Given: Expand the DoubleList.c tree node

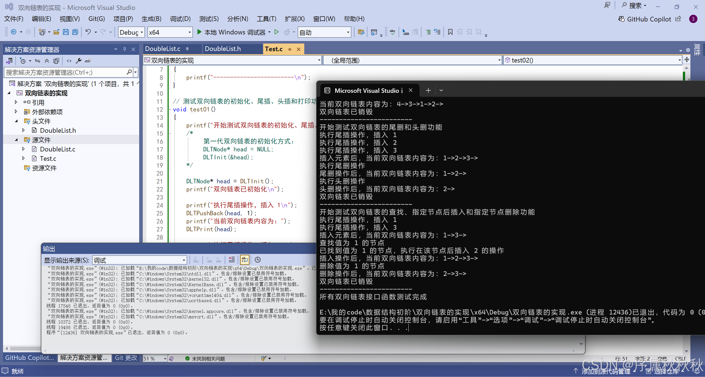Looking at the screenshot, I should coord(23,149).
